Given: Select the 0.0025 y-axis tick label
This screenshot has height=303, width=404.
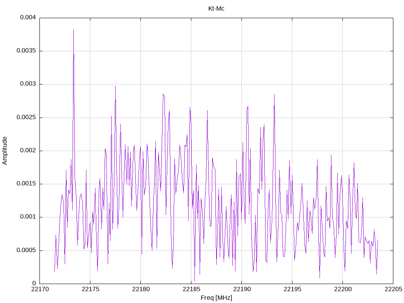Looking at the screenshot, I should click(26, 117).
